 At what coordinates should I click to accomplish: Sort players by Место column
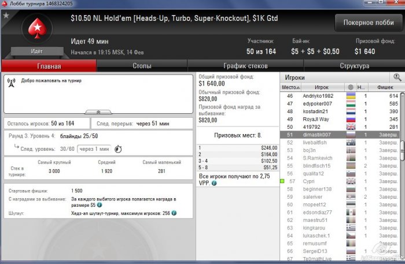pos(290,87)
